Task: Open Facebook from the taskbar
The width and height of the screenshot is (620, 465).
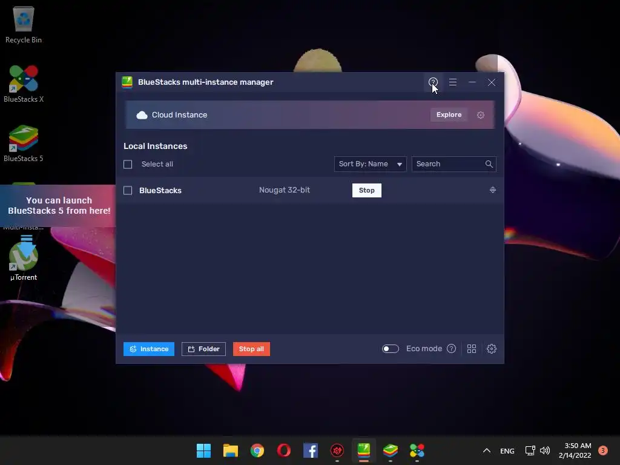Action: point(311,450)
